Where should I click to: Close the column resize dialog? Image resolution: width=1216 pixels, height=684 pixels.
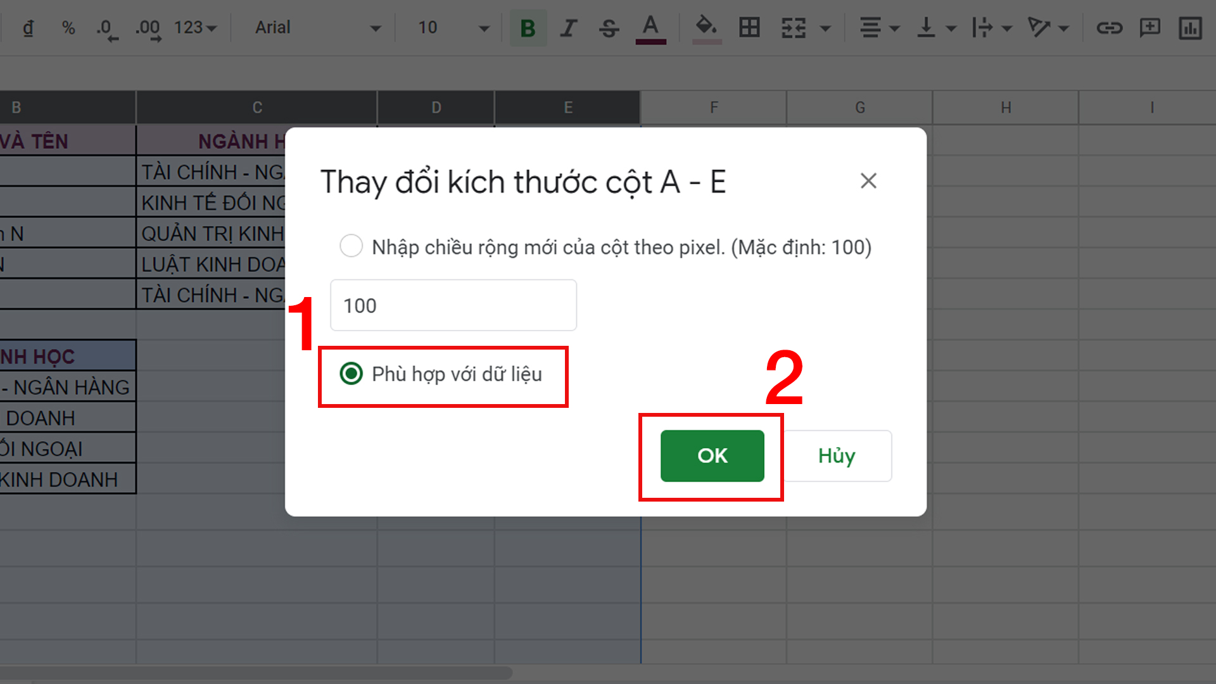click(868, 181)
